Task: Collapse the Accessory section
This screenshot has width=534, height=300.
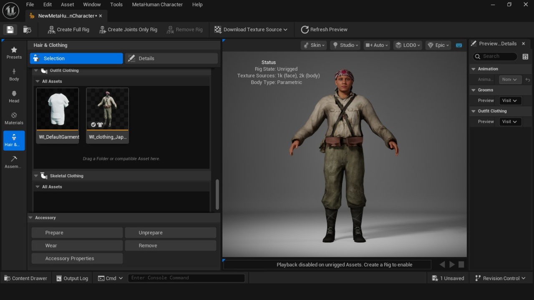Action: [30, 217]
